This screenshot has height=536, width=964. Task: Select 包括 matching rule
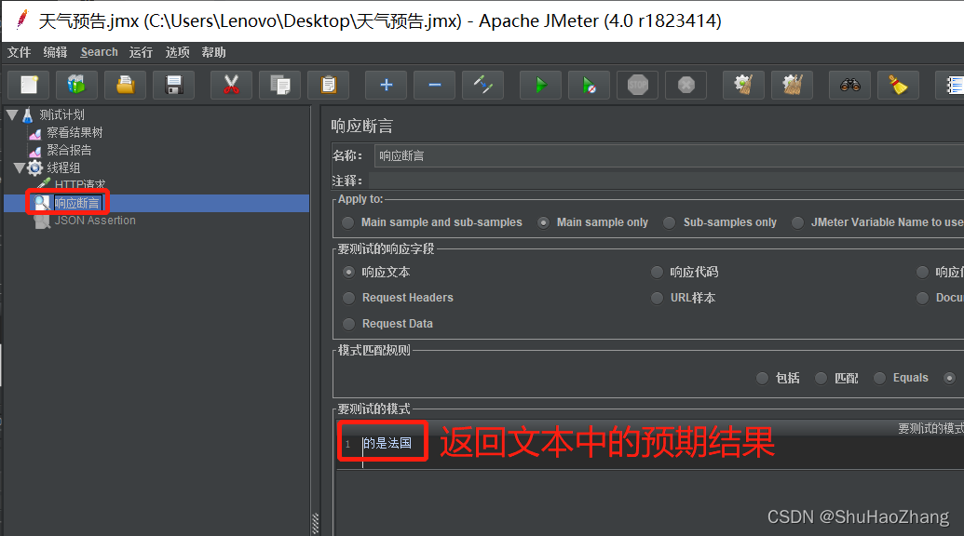coord(778,378)
